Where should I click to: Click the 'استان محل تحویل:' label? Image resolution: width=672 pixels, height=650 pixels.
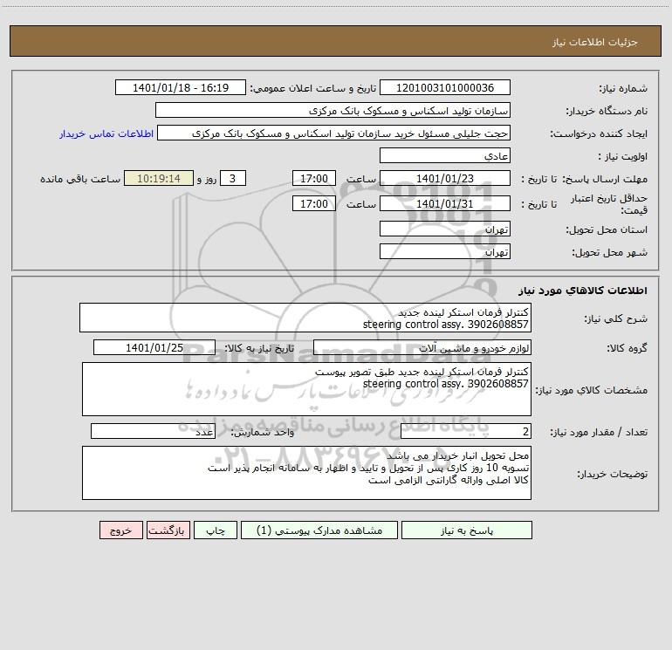(607, 230)
